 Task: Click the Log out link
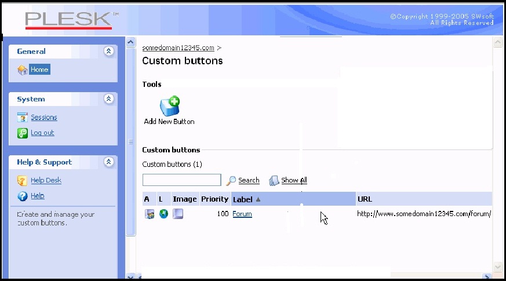(42, 133)
